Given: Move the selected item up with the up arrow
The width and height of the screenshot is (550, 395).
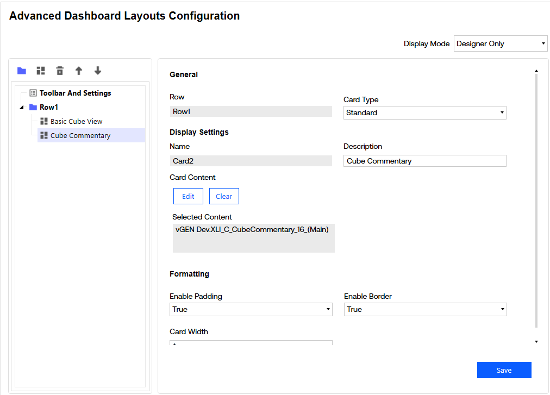Looking at the screenshot, I should 79,71.
